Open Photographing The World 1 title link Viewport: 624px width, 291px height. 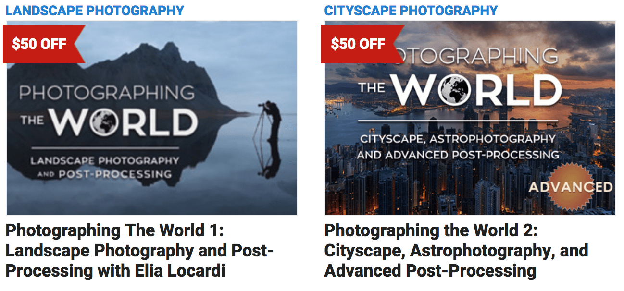139,251
